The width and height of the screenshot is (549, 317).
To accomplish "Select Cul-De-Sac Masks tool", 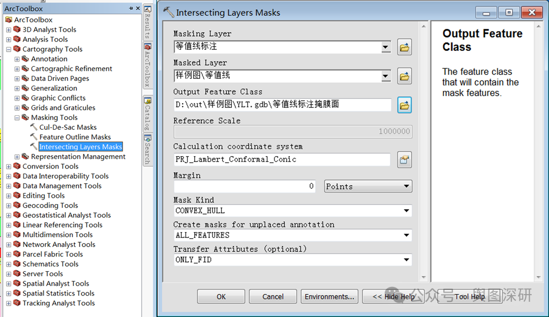I will point(68,127).
